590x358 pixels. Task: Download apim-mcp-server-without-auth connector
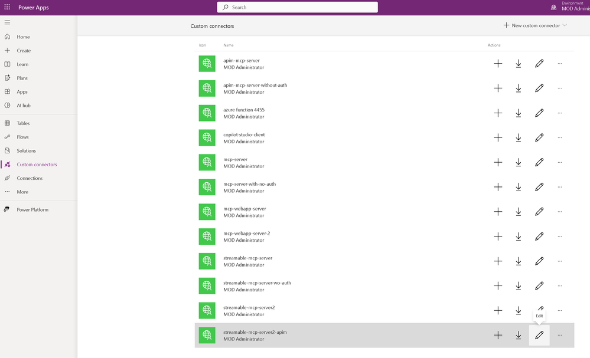[x=518, y=88]
